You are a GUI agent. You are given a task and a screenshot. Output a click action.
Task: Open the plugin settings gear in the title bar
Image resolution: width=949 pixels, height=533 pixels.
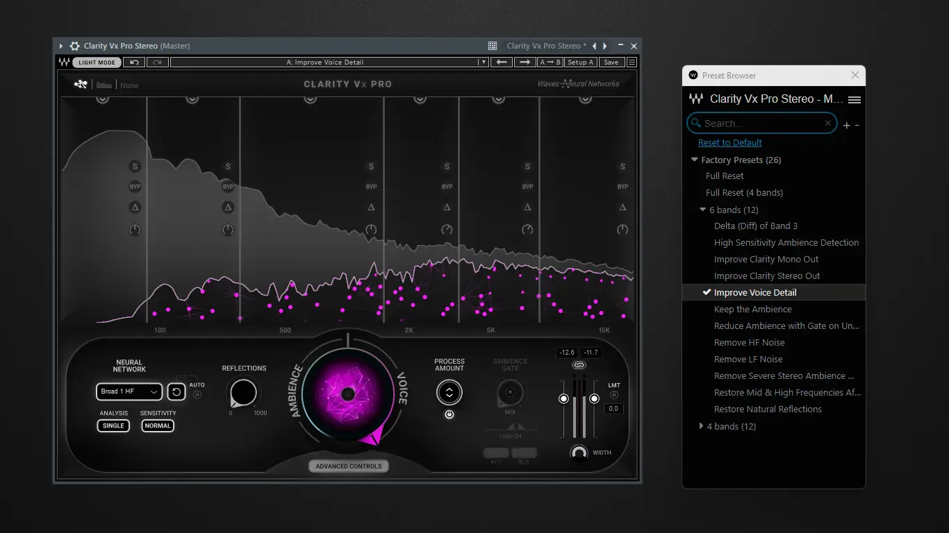pos(74,46)
